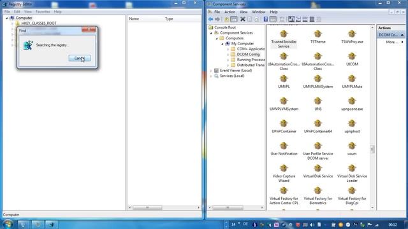Open More Actions in the Actions pane

pyautogui.click(x=392, y=42)
